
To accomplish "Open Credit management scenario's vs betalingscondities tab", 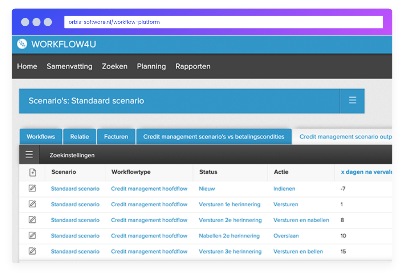I will pos(214,136).
